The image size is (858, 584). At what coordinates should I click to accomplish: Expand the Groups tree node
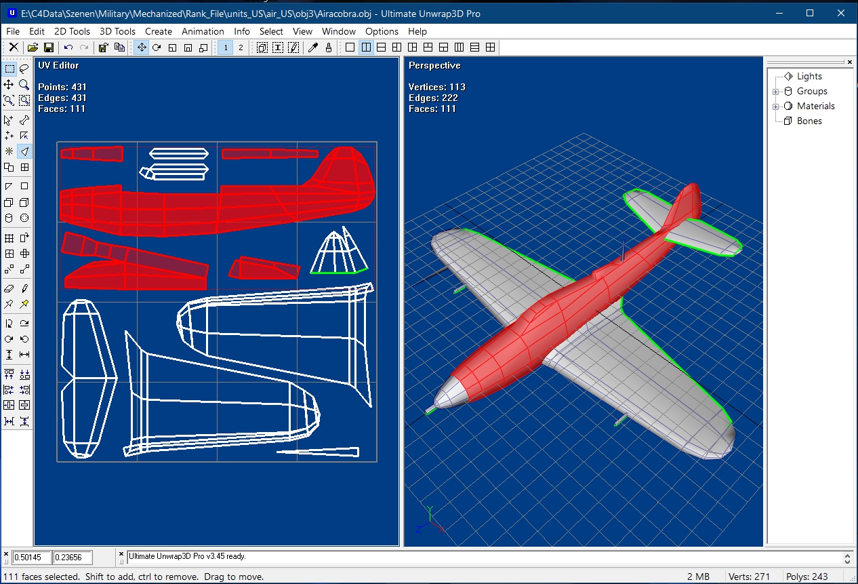(775, 92)
